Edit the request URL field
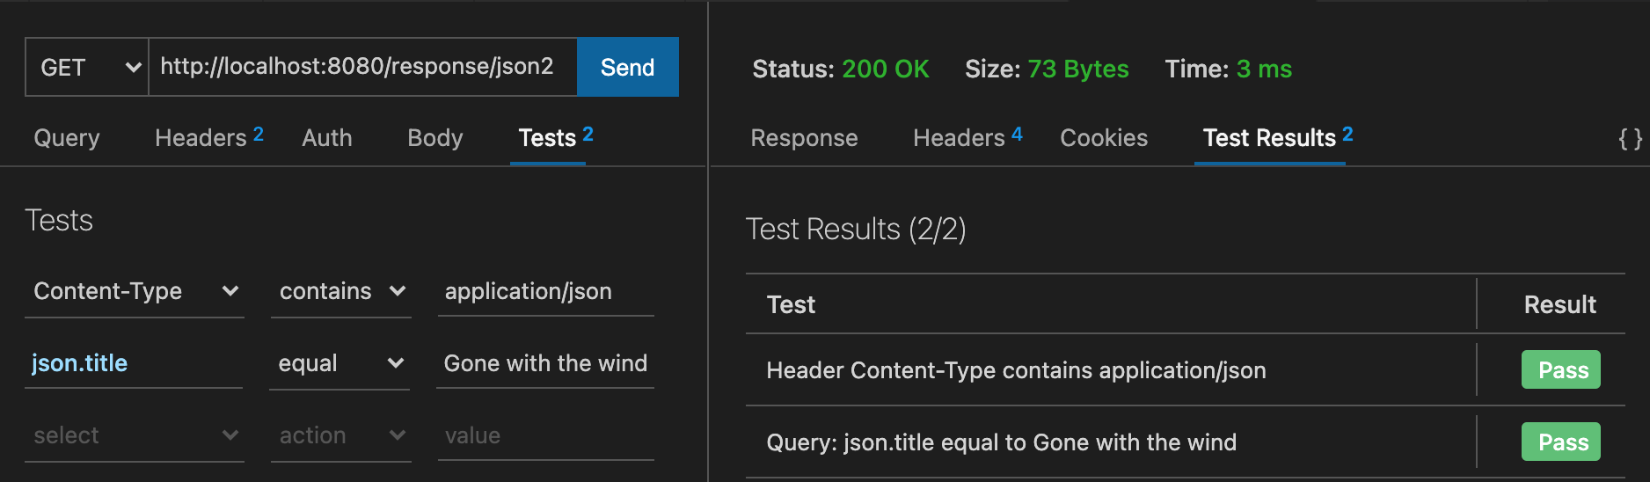Viewport: 1650px width, 482px height. [362, 67]
